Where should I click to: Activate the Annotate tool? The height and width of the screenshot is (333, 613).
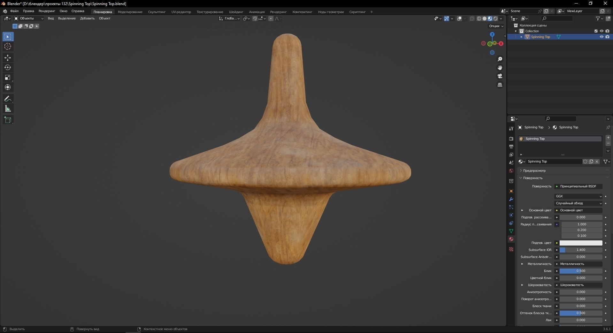coord(7,98)
